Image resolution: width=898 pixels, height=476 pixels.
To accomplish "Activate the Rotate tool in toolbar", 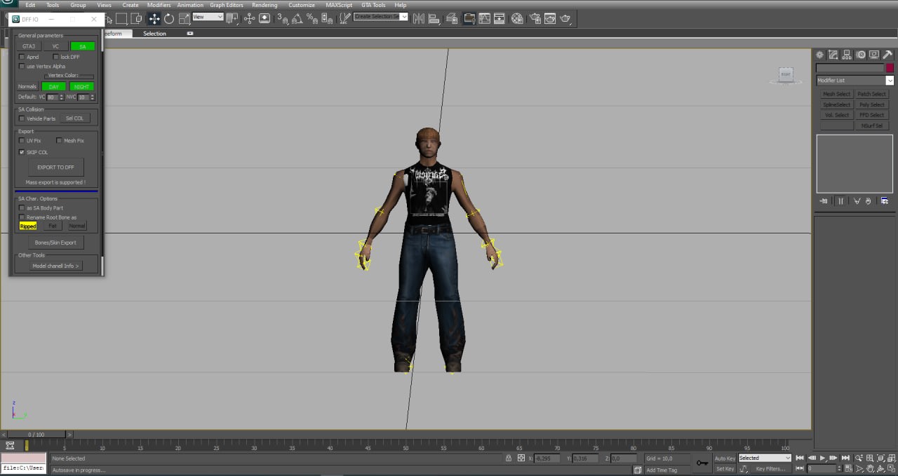I will [169, 19].
